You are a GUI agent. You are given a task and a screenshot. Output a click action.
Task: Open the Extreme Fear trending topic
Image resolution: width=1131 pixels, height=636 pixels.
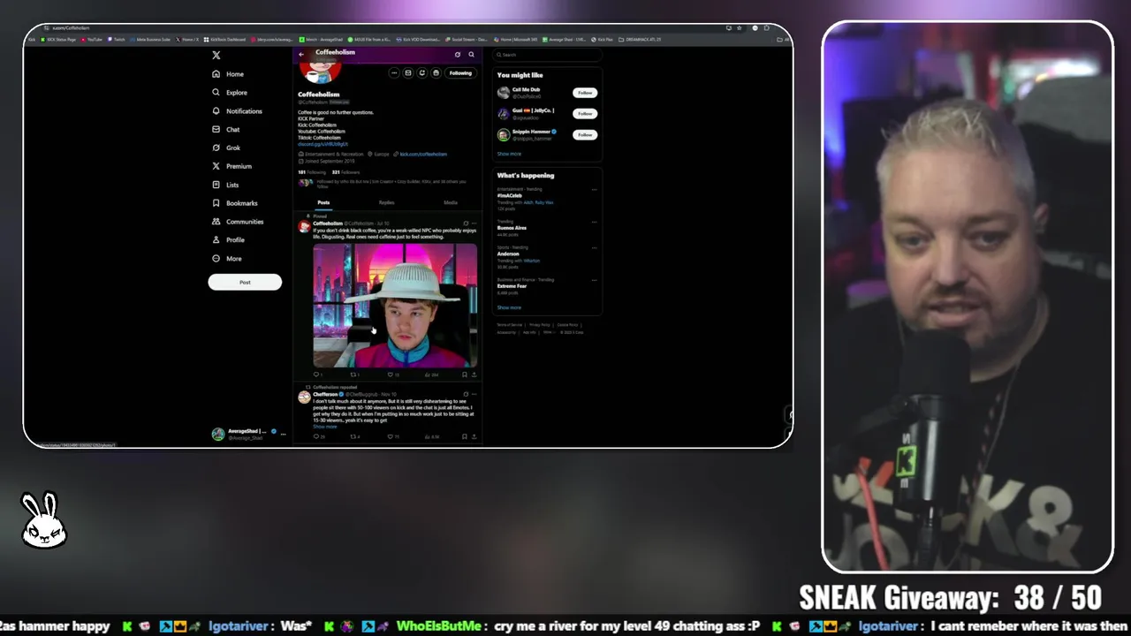coord(512,286)
